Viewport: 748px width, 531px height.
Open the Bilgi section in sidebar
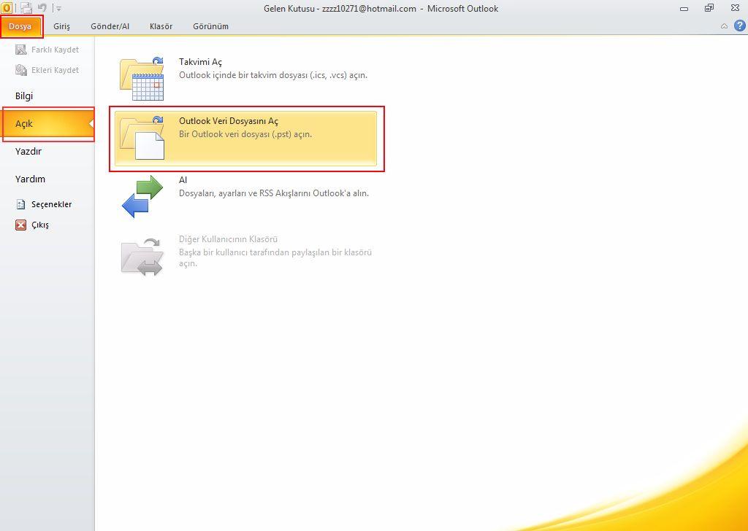point(24,96)
